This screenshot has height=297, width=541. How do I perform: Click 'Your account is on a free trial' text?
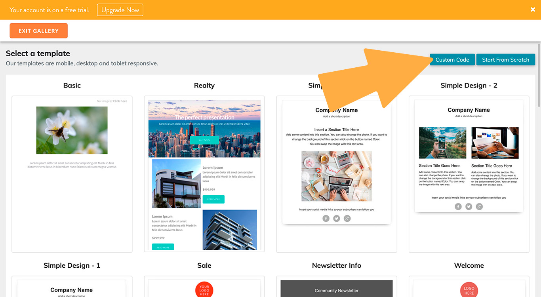click(49, 10)
